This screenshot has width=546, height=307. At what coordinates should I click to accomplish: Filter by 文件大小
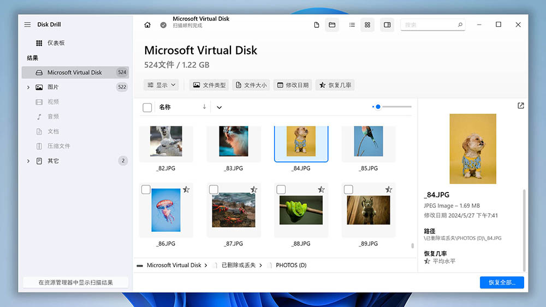tap(251, 85)
